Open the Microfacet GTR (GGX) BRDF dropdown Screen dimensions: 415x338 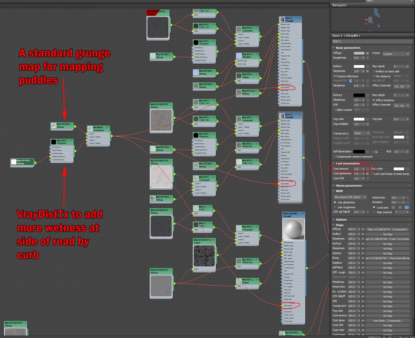(x=350, y=197)
